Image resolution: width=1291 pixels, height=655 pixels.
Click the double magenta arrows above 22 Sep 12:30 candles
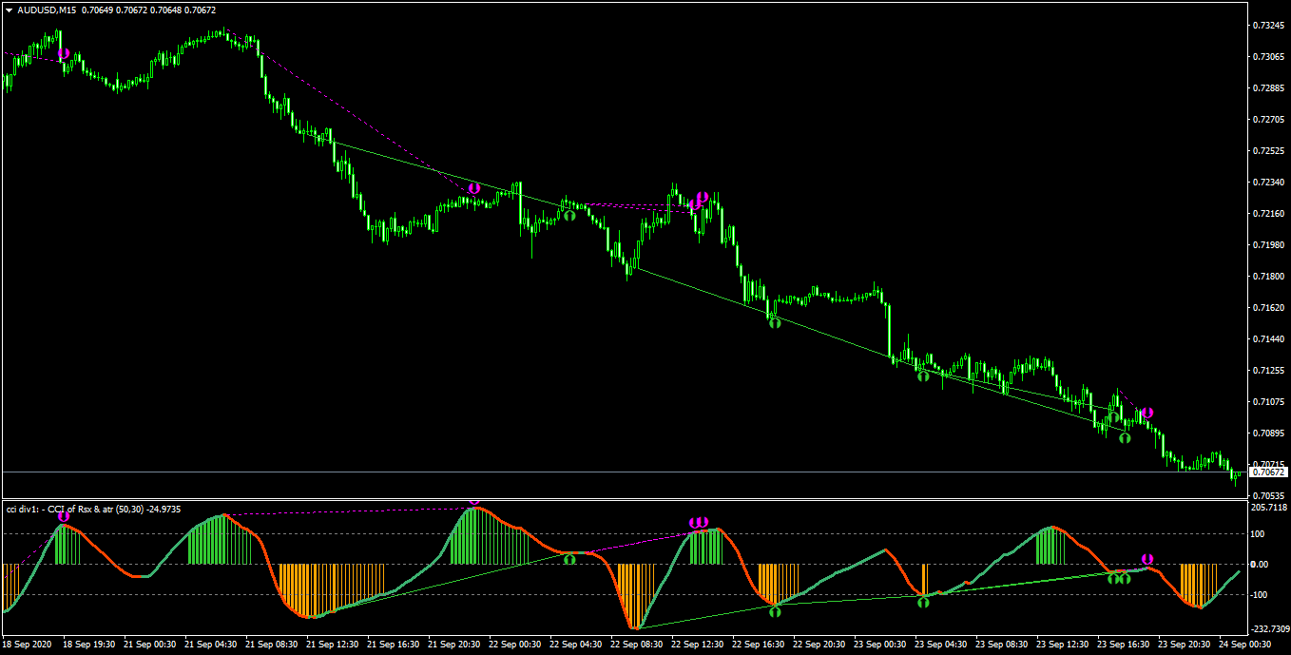[x=699, y=201]
